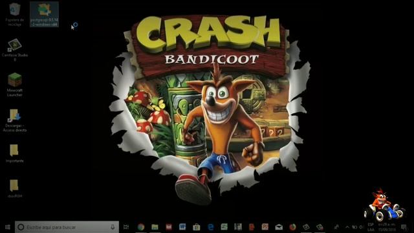Activate the microphone in the search box
Screen dimensions: 414x233
pos(113,227)
